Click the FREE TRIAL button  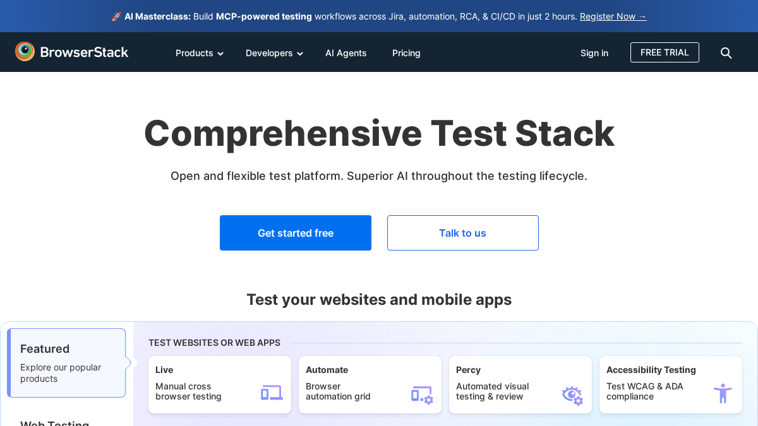point(665,52)
